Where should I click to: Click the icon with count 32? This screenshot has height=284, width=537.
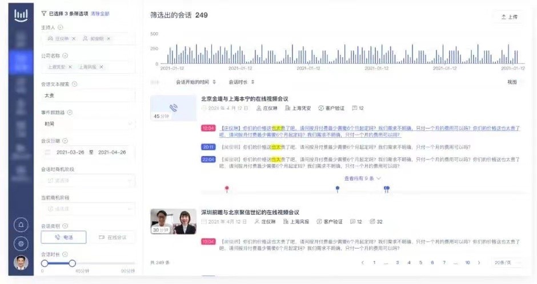tap(372, 222)
